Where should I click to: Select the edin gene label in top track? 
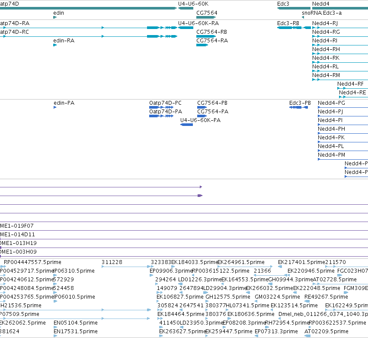[x=59, y=13]
